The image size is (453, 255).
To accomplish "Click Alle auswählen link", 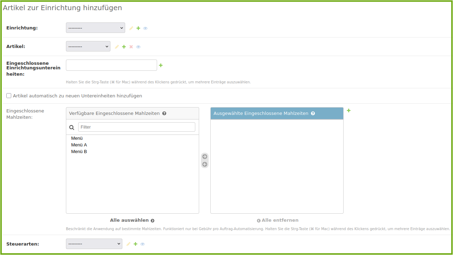I will click(x=132, y=220).
